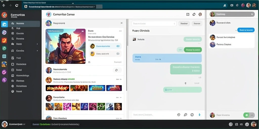
Task: Open the user avatar at the status bar's left end
Action: pyautogui.click(x=5, y=124)
